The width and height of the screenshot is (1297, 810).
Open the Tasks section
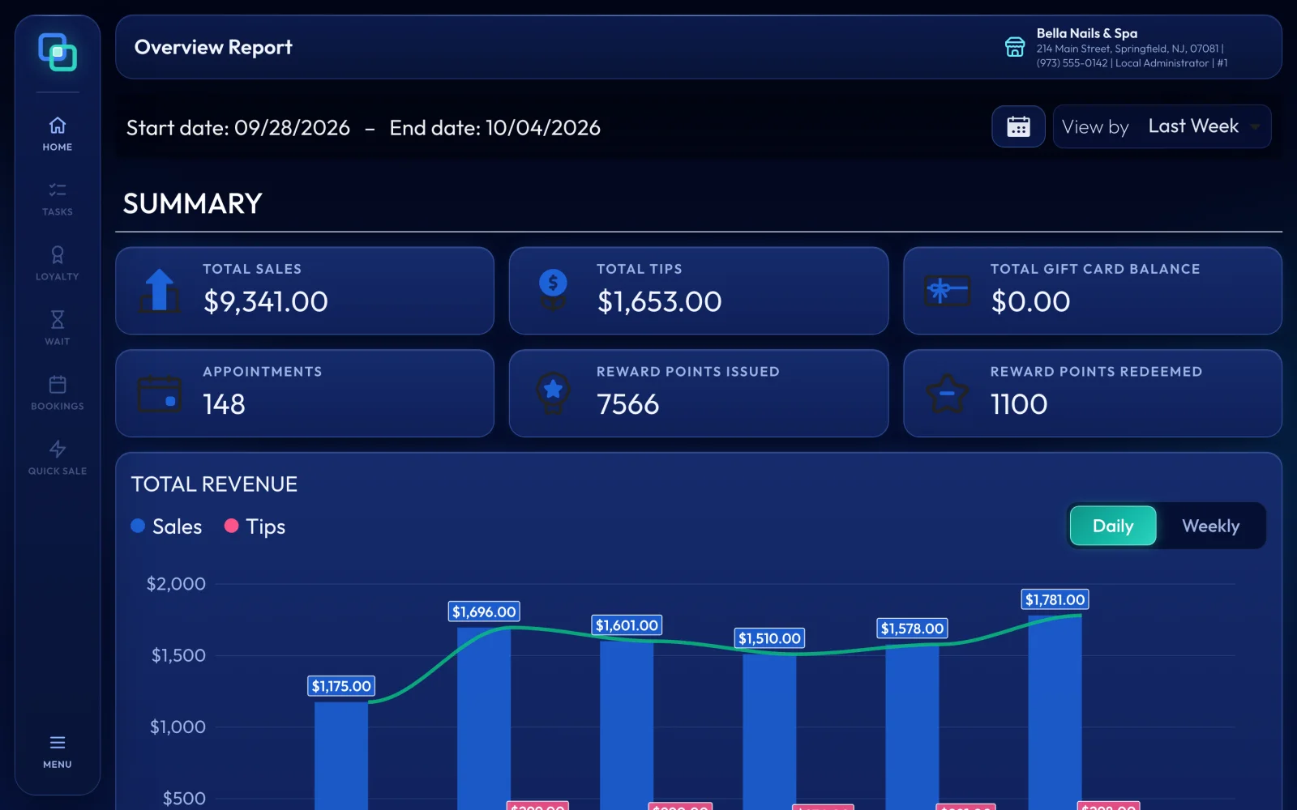pos(58,198)
